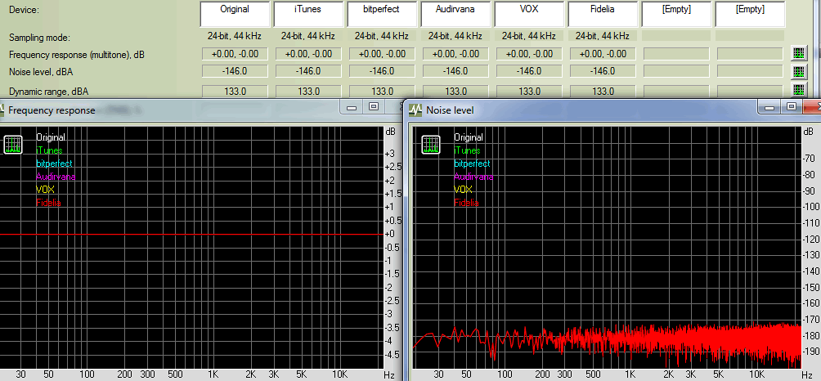The image size is (821, 381).
Task: Click the 'Noise level, dBA' row label
Action: point(41,72)
